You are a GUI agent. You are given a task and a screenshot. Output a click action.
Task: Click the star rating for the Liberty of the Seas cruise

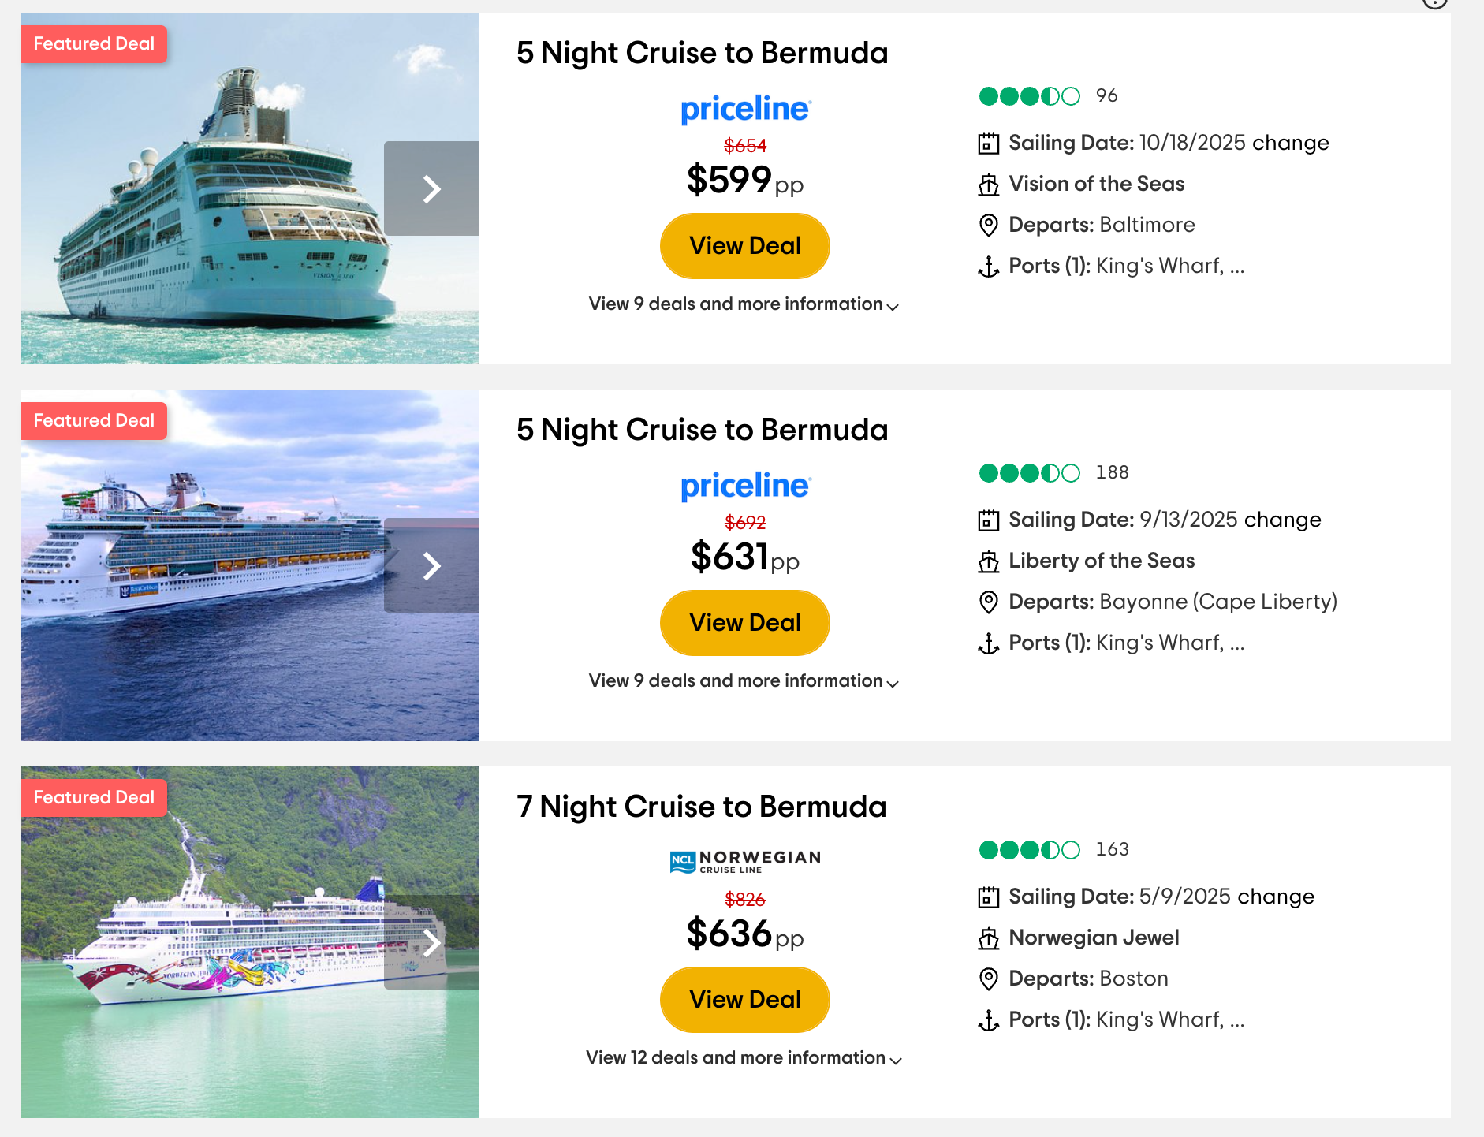(1029, 472)
